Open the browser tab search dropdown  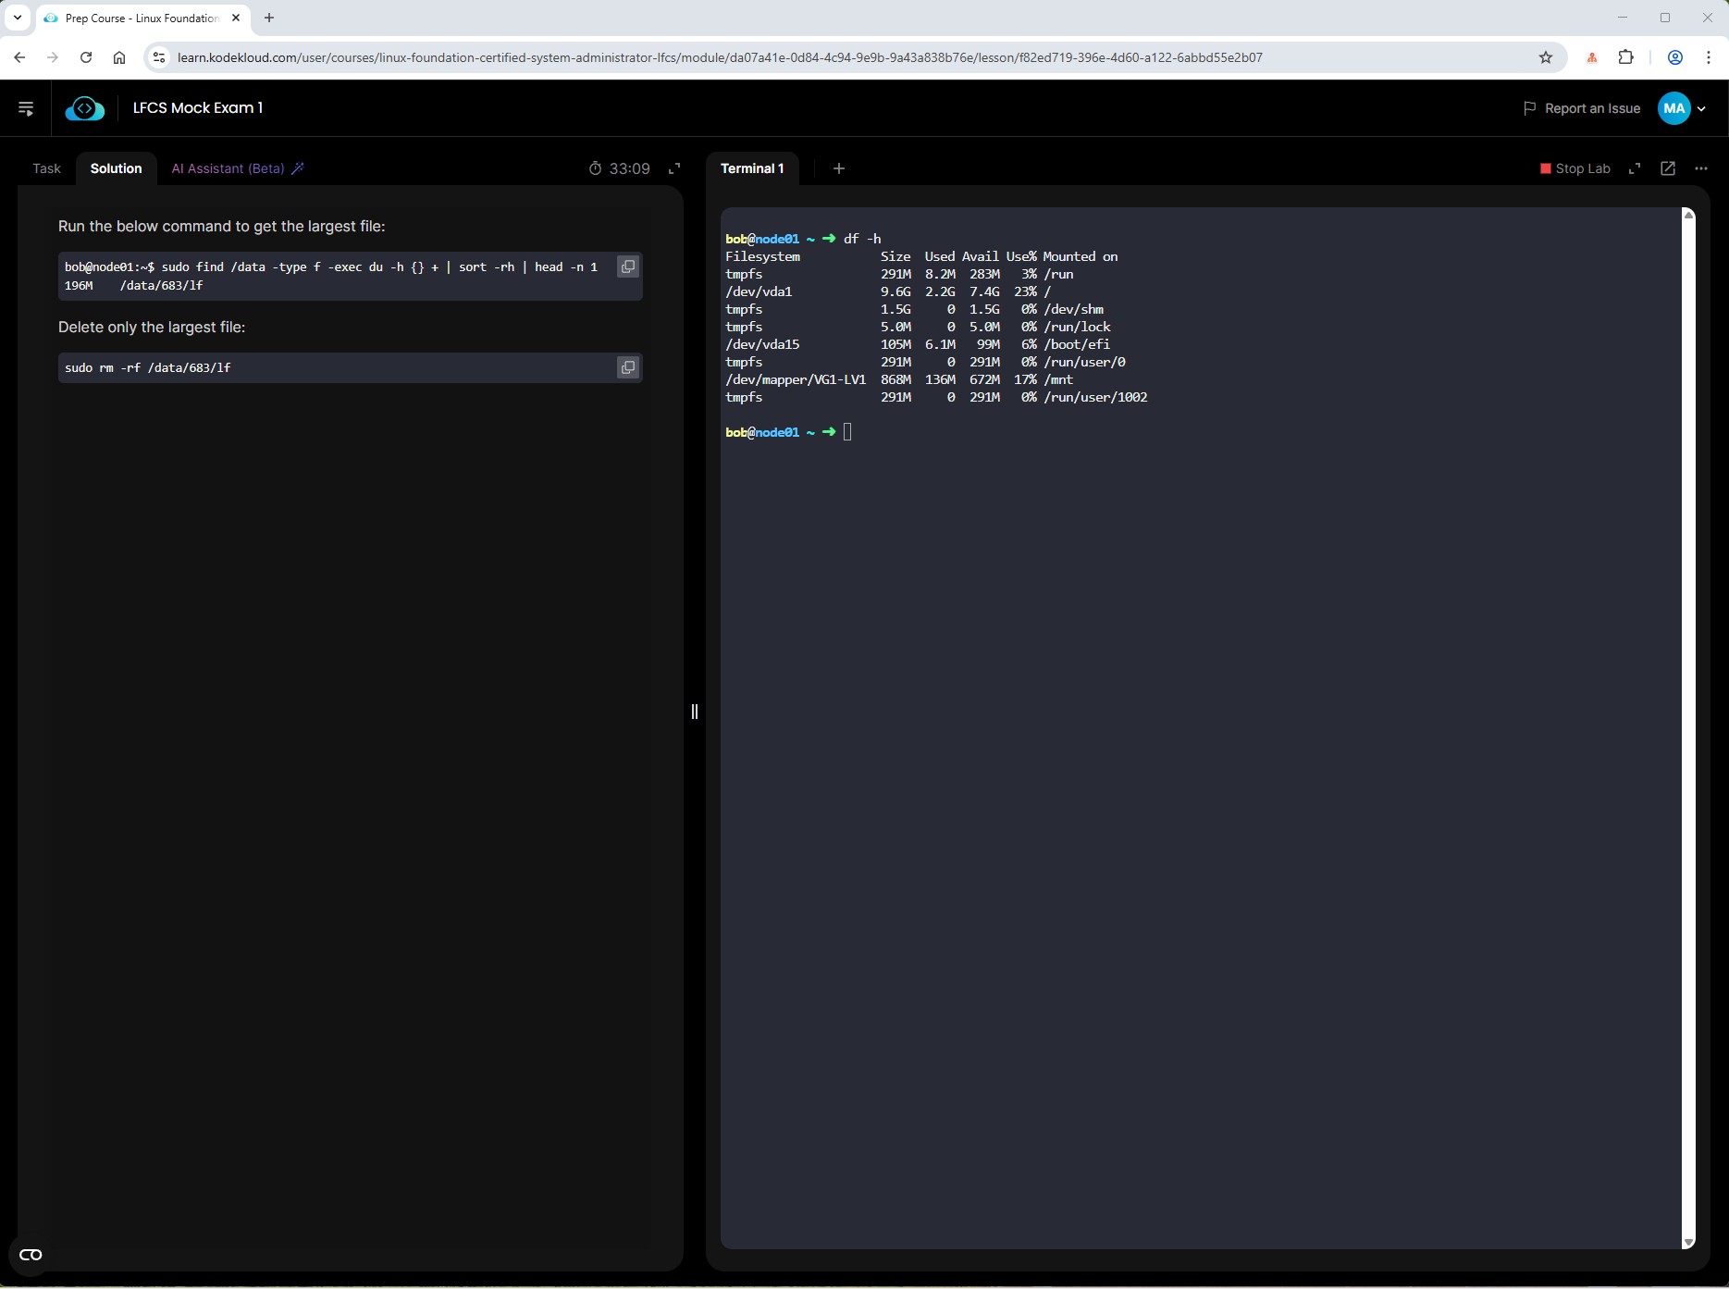17,18
